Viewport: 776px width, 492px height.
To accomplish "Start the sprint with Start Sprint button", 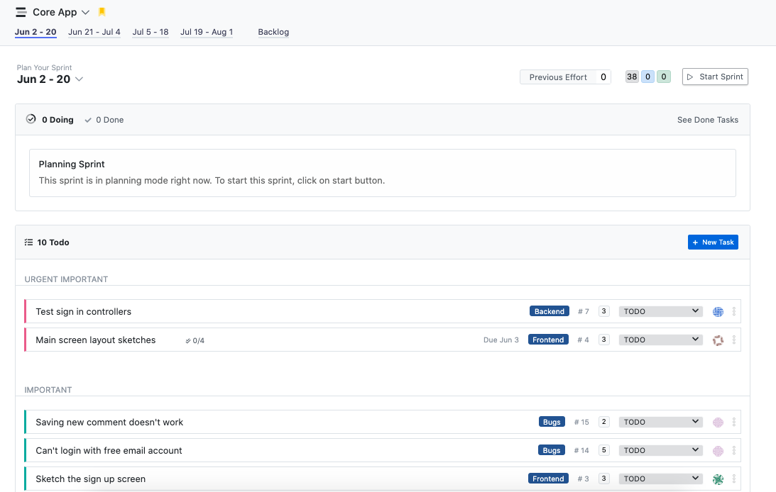I will point(715,77).
